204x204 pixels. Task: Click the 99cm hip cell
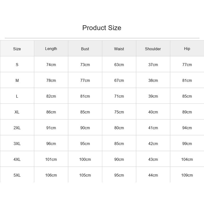coord(187,144)
